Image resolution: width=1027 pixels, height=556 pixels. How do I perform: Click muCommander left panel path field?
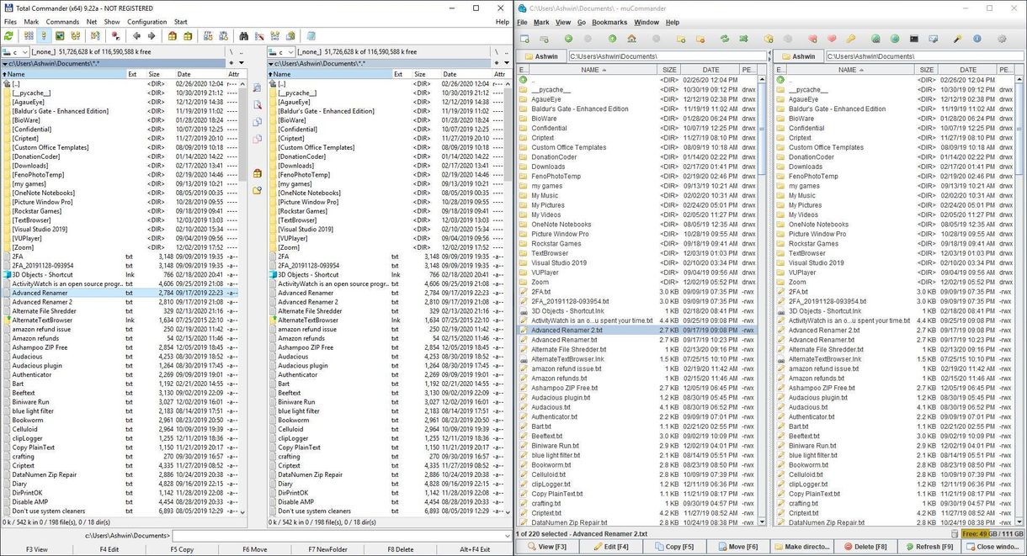click(x=667, y=56)
